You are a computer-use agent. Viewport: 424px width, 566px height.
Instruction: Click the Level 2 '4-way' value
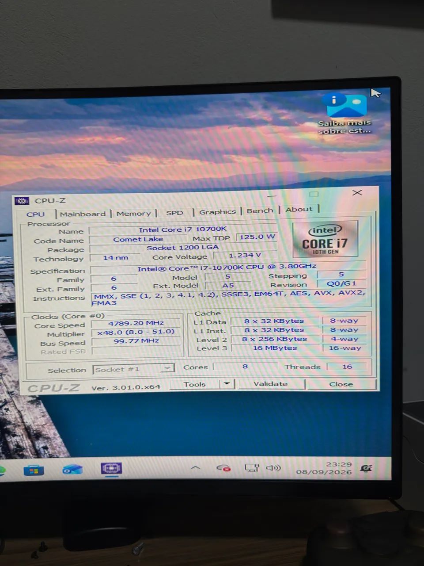pos(344,339)
